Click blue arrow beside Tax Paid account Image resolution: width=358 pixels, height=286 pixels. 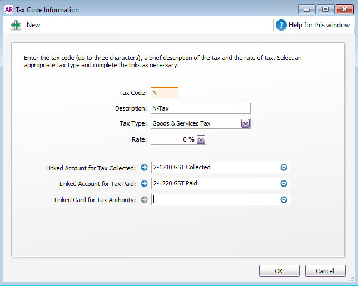[144, 184]
